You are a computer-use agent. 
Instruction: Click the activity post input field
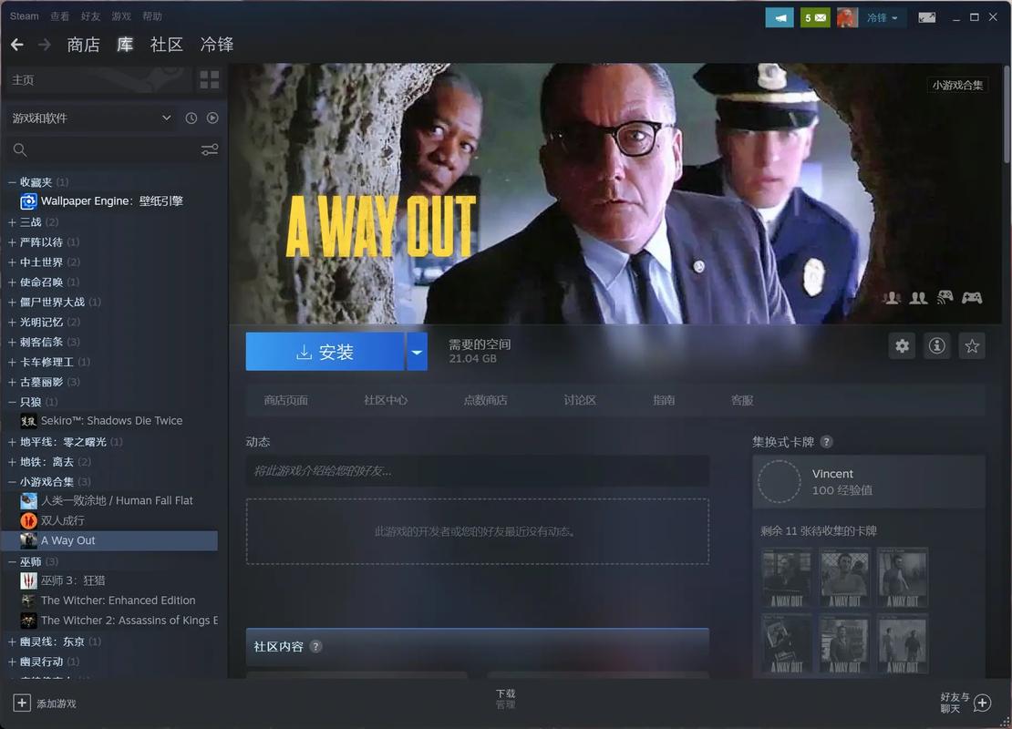478,471
